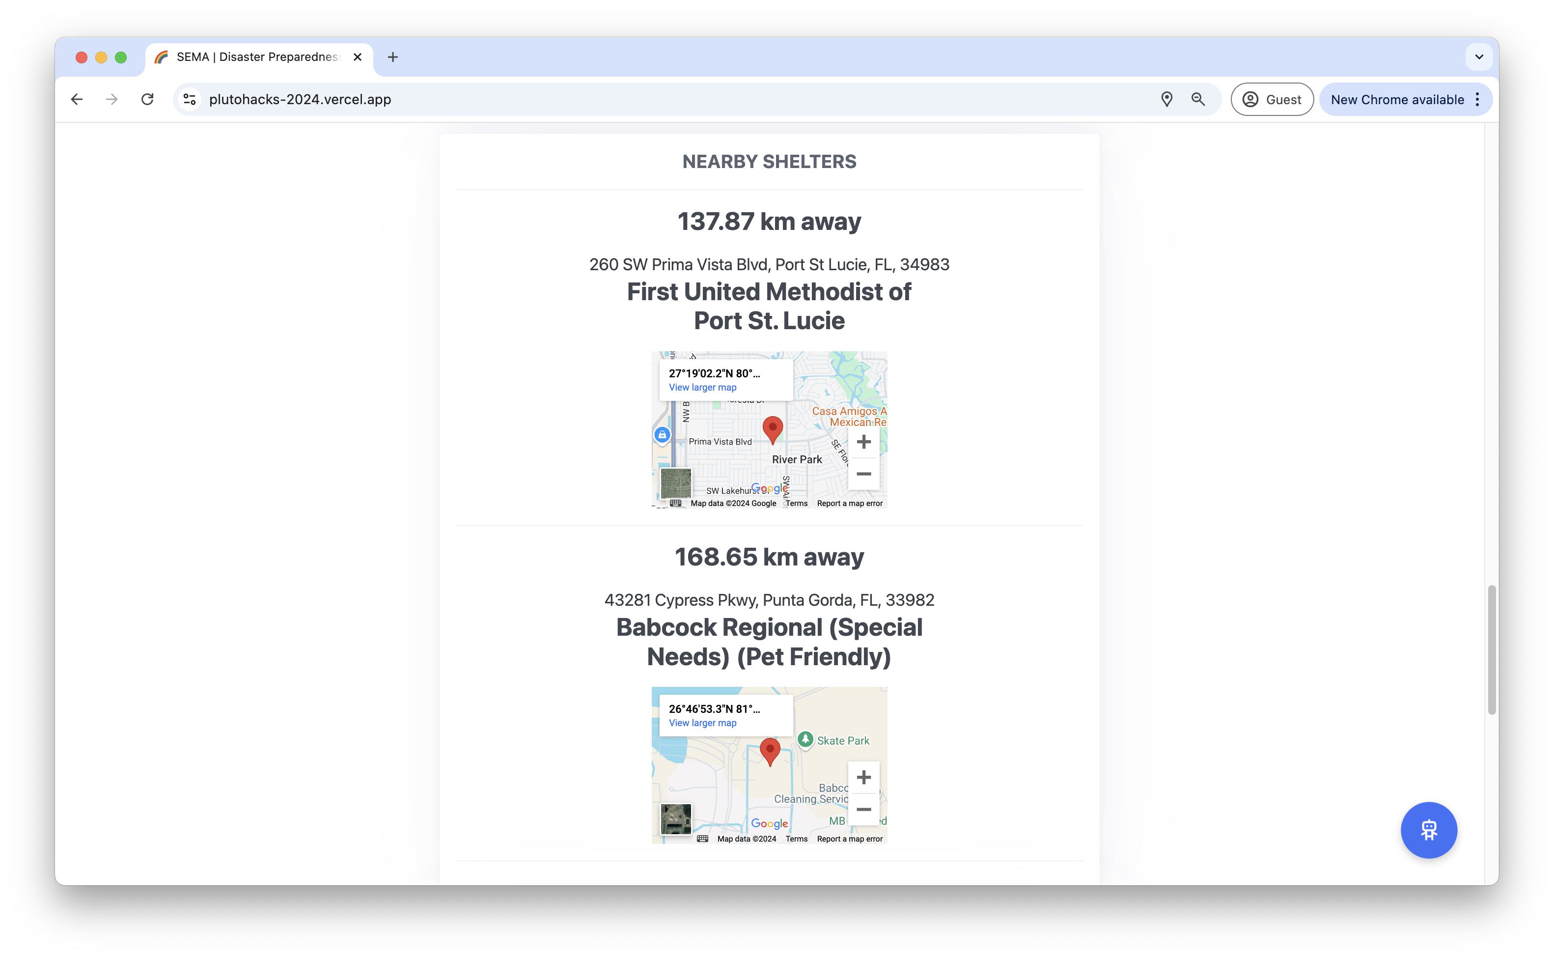
Task: Open View larger map for first shelter
Action: 702,387
